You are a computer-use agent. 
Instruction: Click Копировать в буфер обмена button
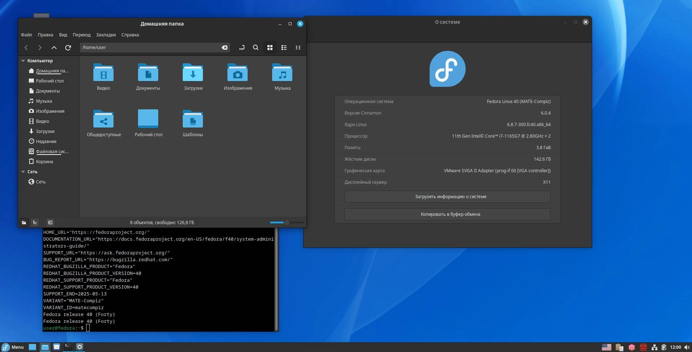pos(447,214)
